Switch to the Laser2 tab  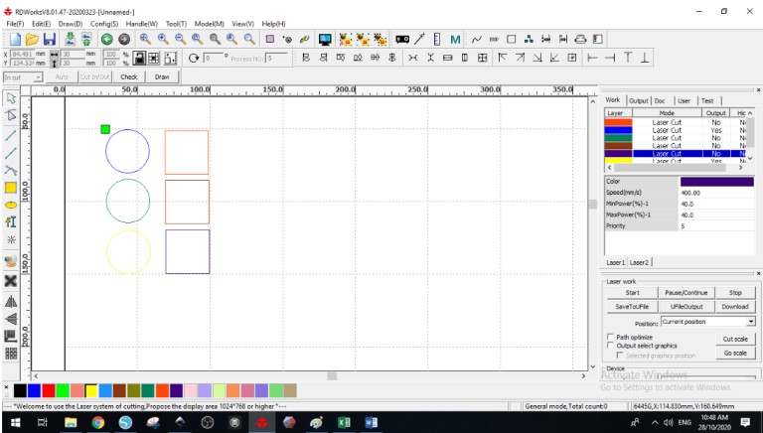coord(639,262)
